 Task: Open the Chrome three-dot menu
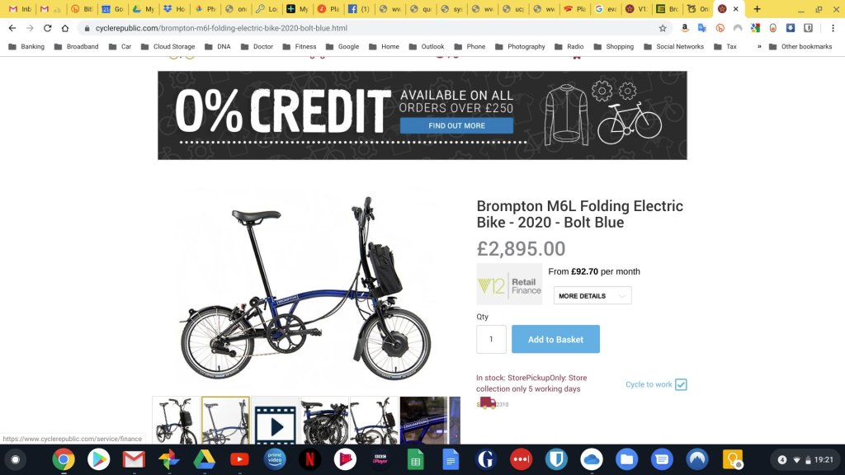(833, 28)
